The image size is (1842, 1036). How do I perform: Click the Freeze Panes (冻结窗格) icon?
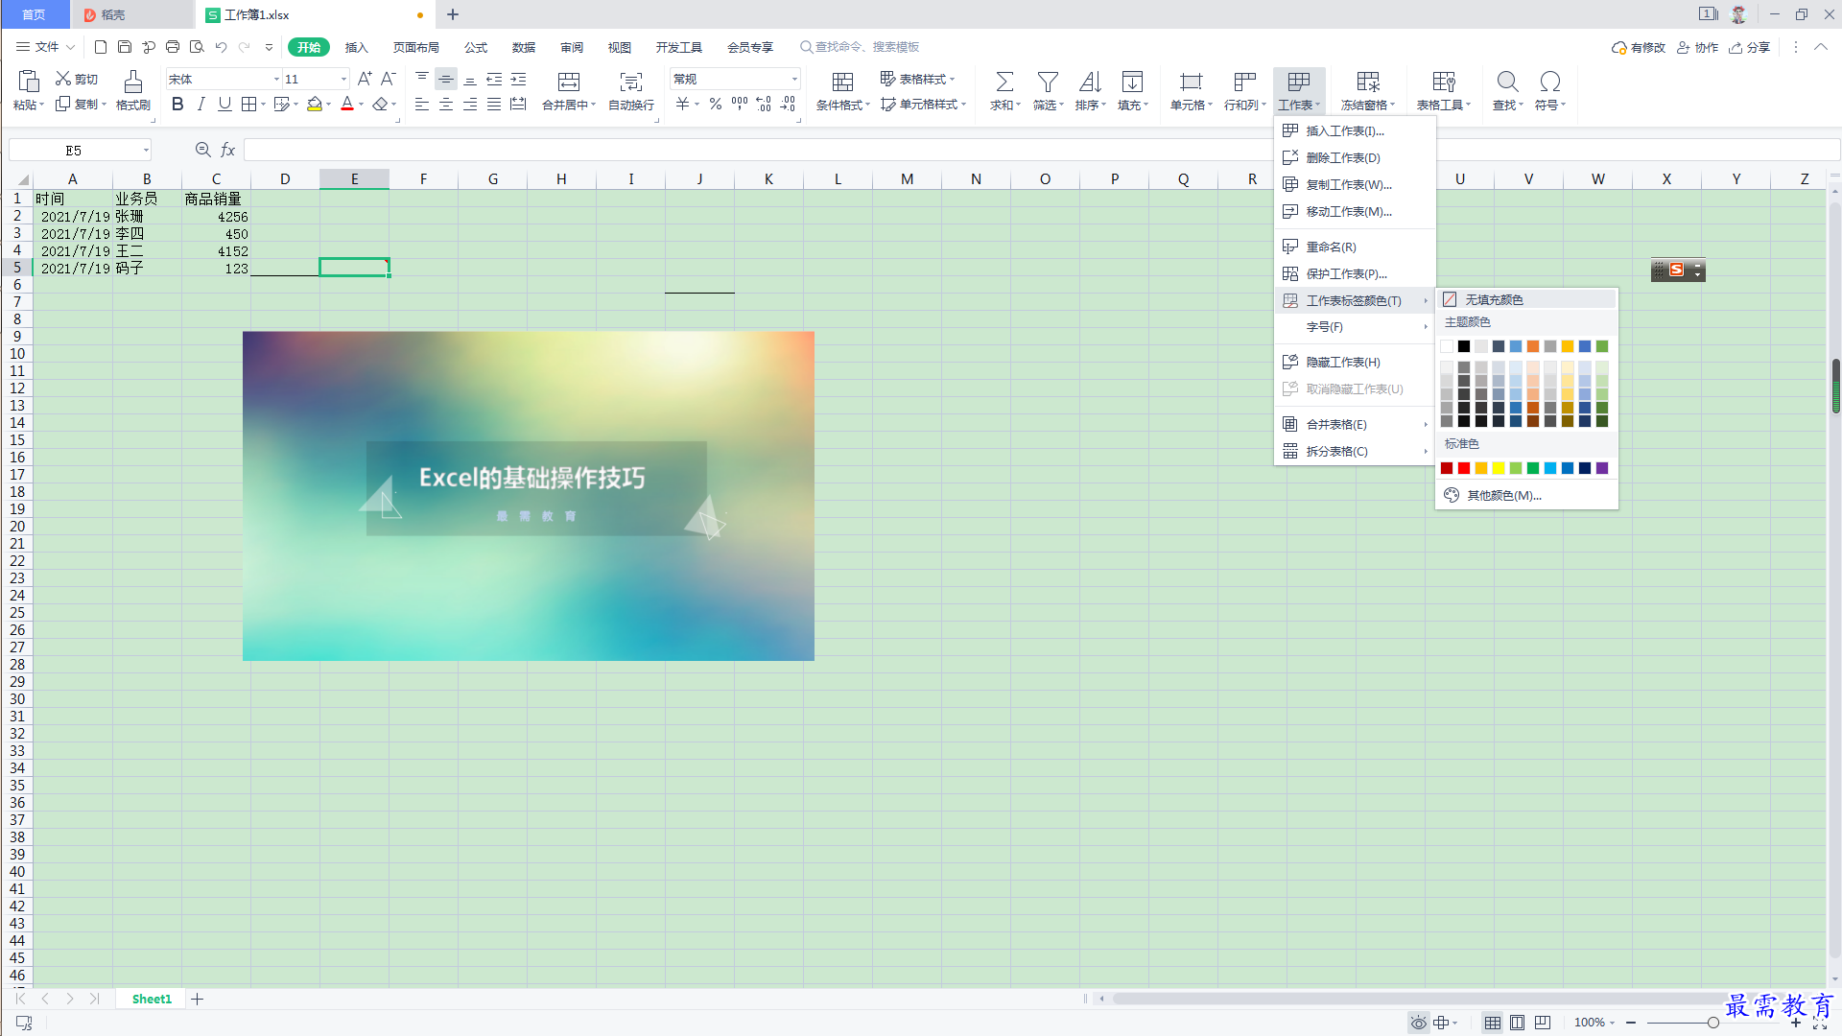click(x=1368, y=82)
